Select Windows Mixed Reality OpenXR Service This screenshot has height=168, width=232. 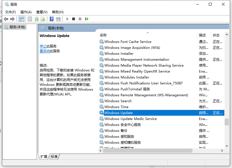pos(162,71)
